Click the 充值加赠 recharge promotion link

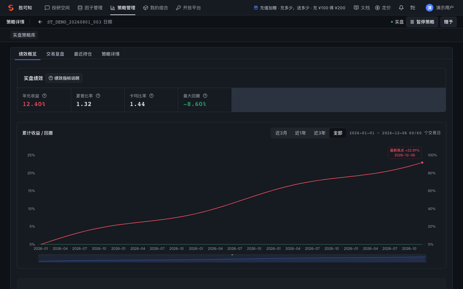point(299,8)
